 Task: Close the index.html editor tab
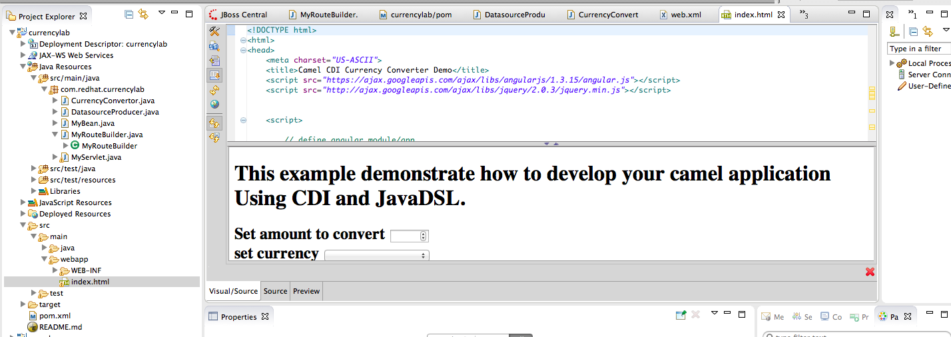click(781, 14)
